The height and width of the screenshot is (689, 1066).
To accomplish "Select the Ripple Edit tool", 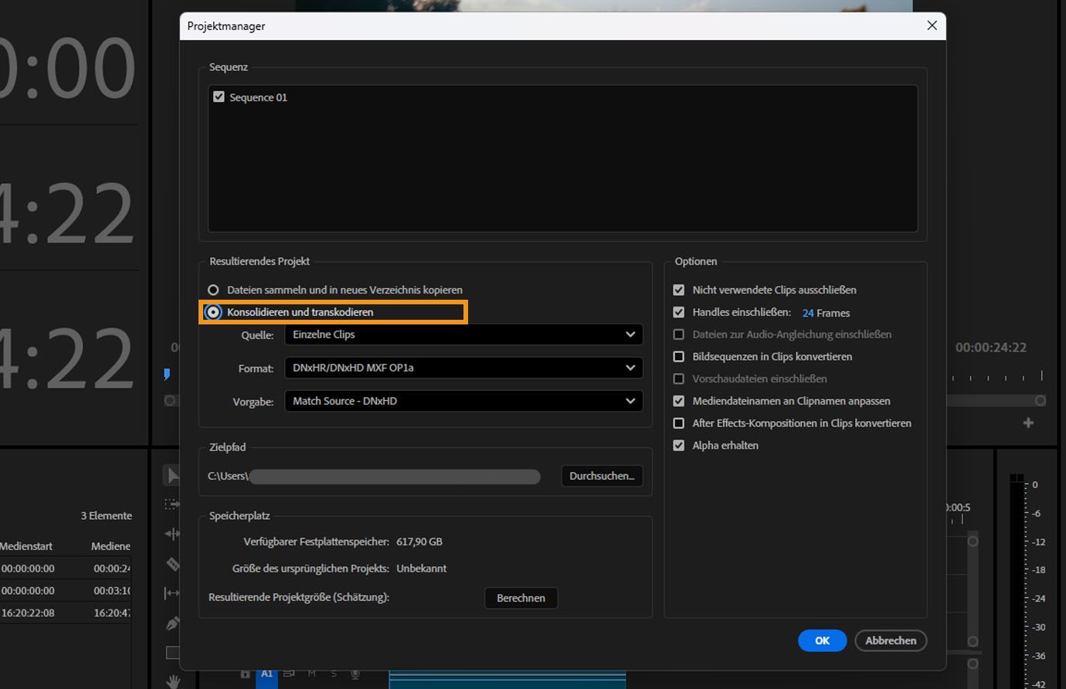I will [x=171, y=534].
